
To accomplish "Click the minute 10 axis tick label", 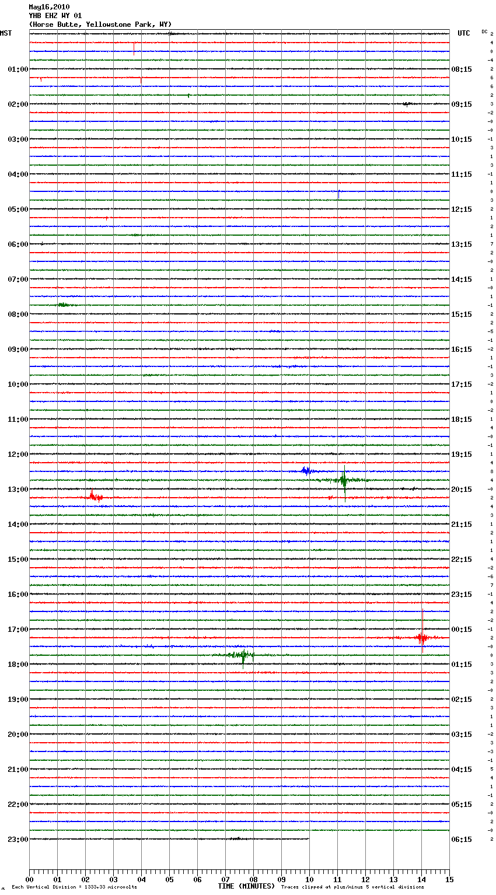I will [x=309, y=880].
